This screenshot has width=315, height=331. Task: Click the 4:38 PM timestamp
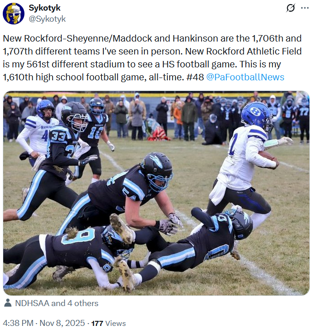[x=18, y=323]
